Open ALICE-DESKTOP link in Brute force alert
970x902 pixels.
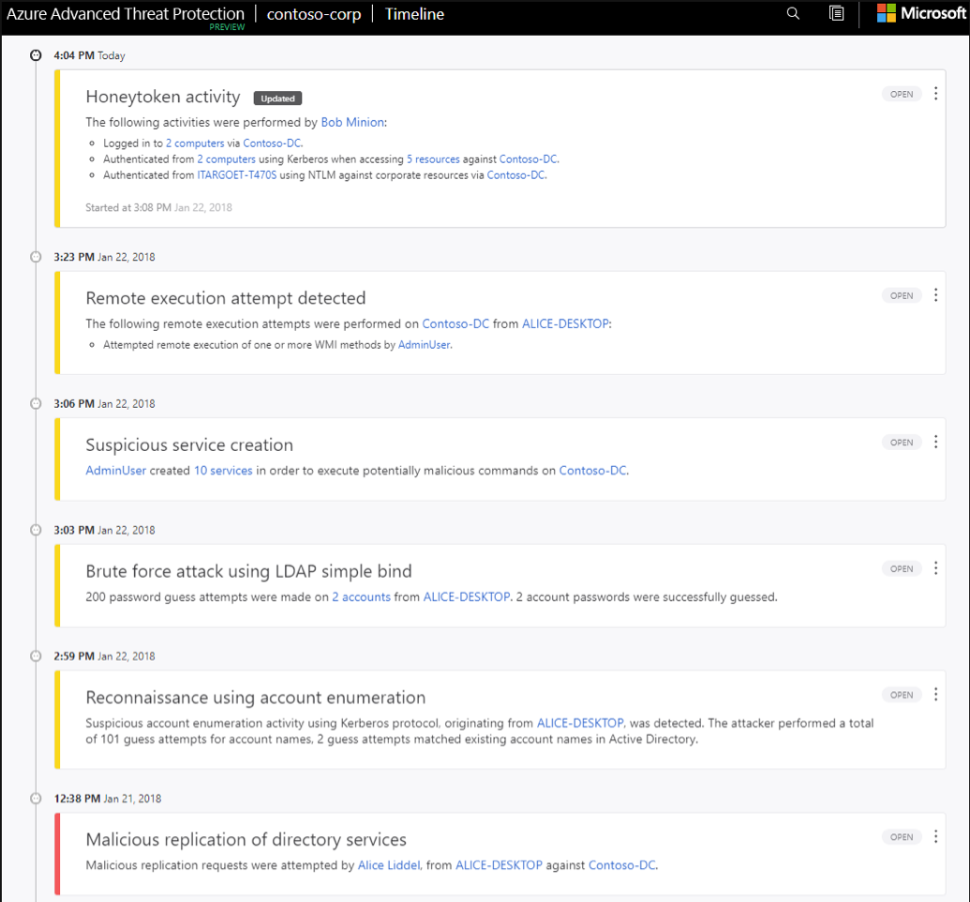pos(467,596)
